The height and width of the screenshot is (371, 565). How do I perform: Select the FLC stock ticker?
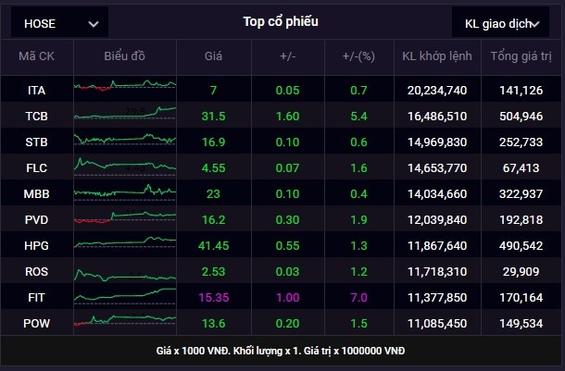click(37, 168)
